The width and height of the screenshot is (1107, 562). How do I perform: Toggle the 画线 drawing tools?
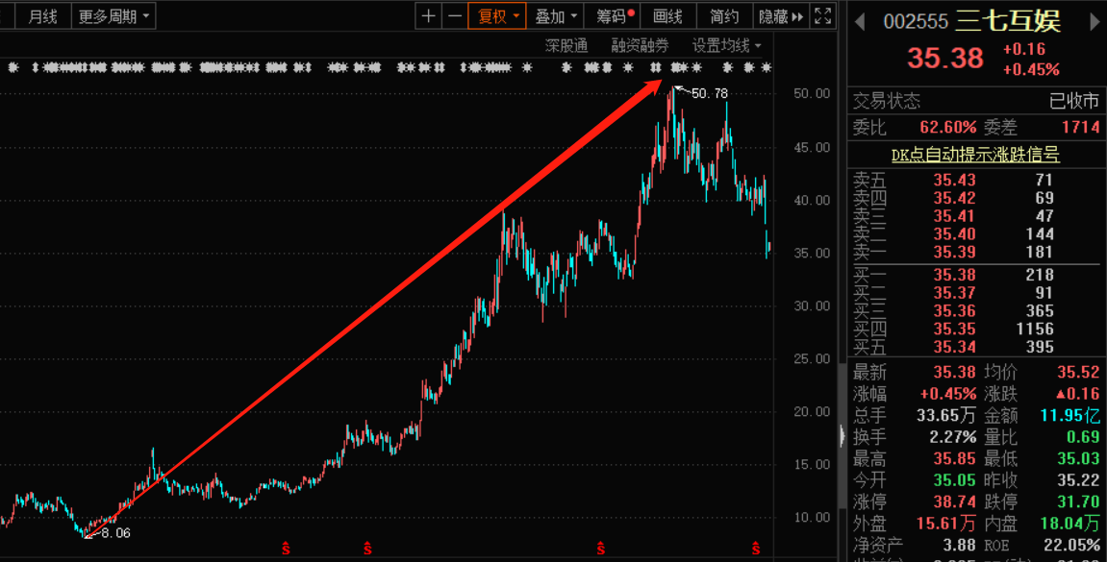click(667, 16)
